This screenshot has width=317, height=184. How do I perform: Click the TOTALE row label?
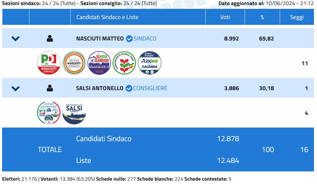50,149
